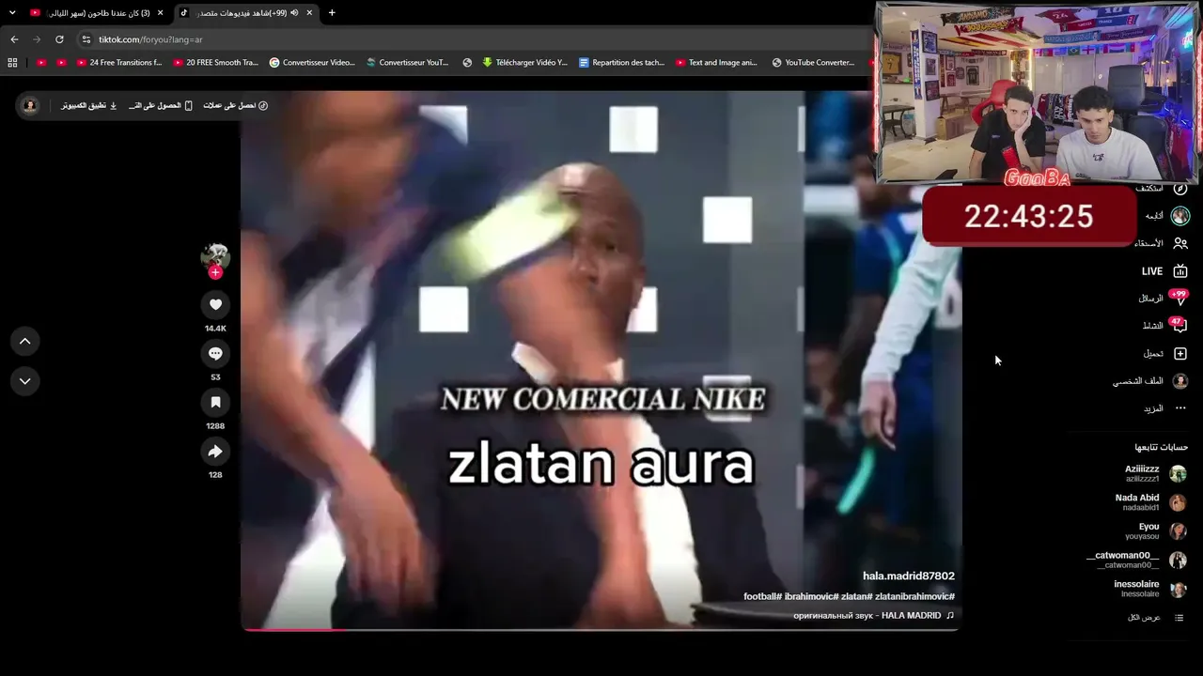Open Messages with the 99+ badge
1203x676 pixels.
[x=1180, y=298]
